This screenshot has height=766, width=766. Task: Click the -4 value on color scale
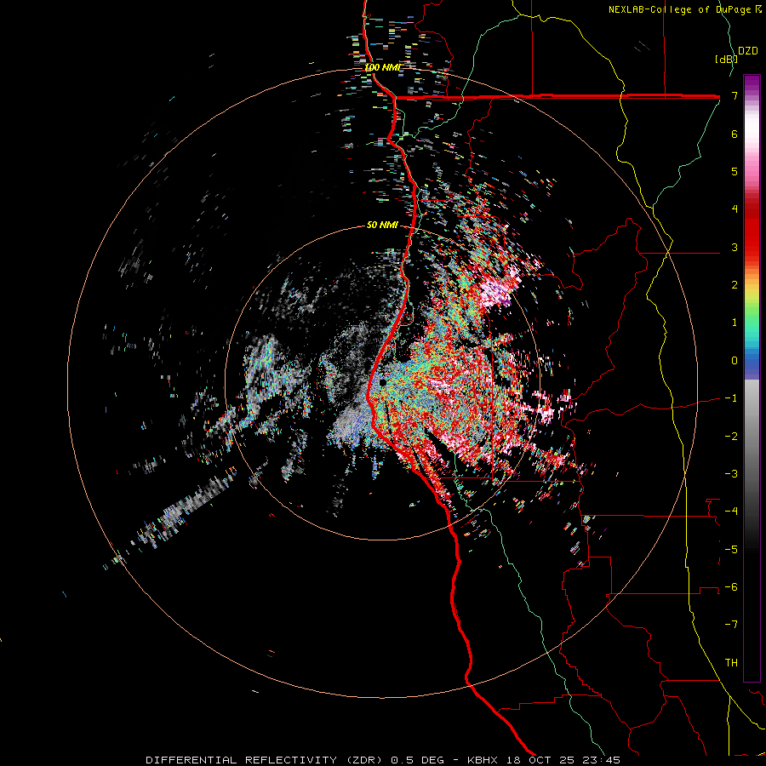coord(731,512)
